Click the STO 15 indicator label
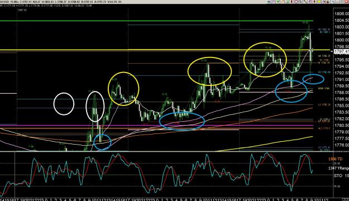 tap(341, 176)
